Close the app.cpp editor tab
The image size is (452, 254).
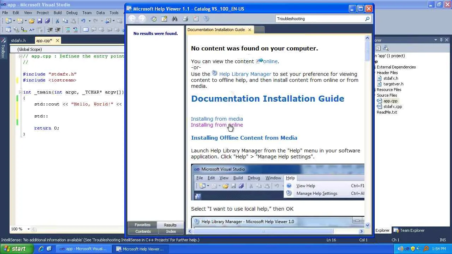[x=58, y=41]
